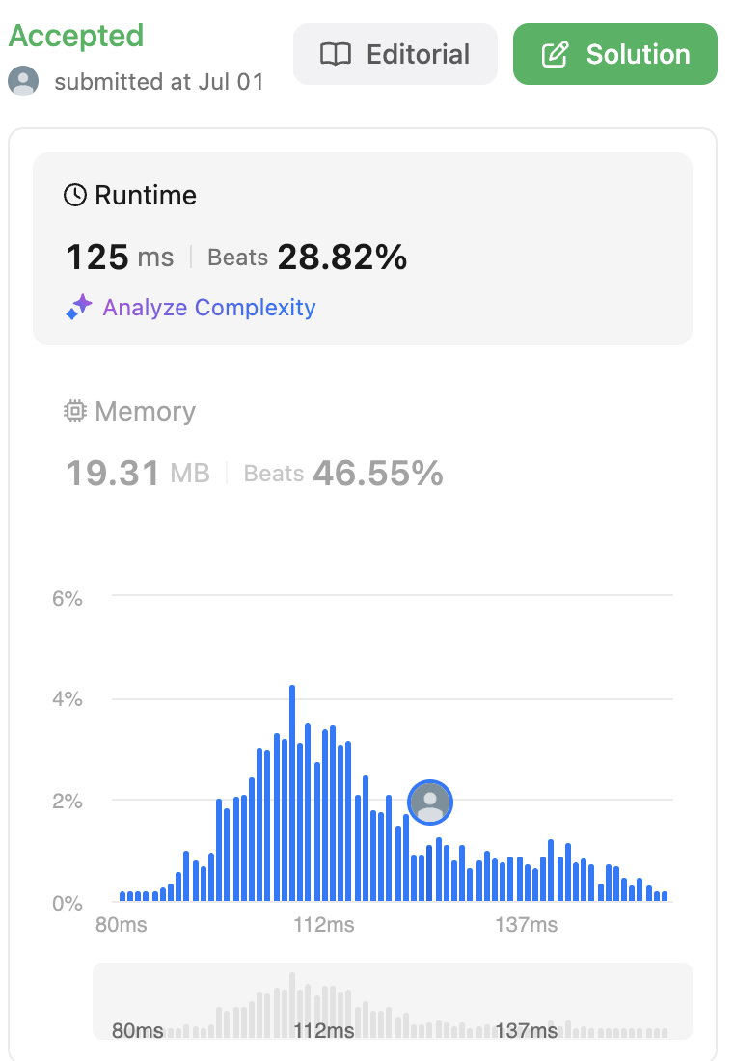
Task: Click the pencil icon in Solution button
Action: coord(555,54)
